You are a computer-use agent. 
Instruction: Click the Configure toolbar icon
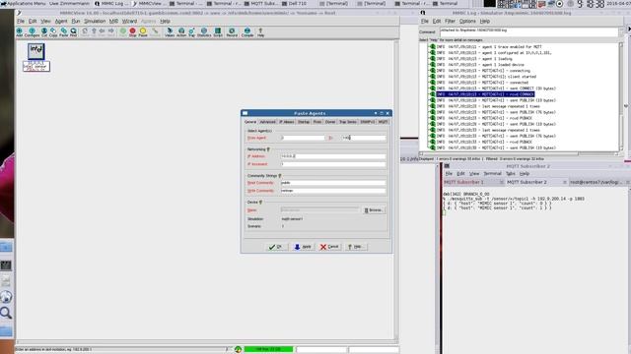point(32,32)
